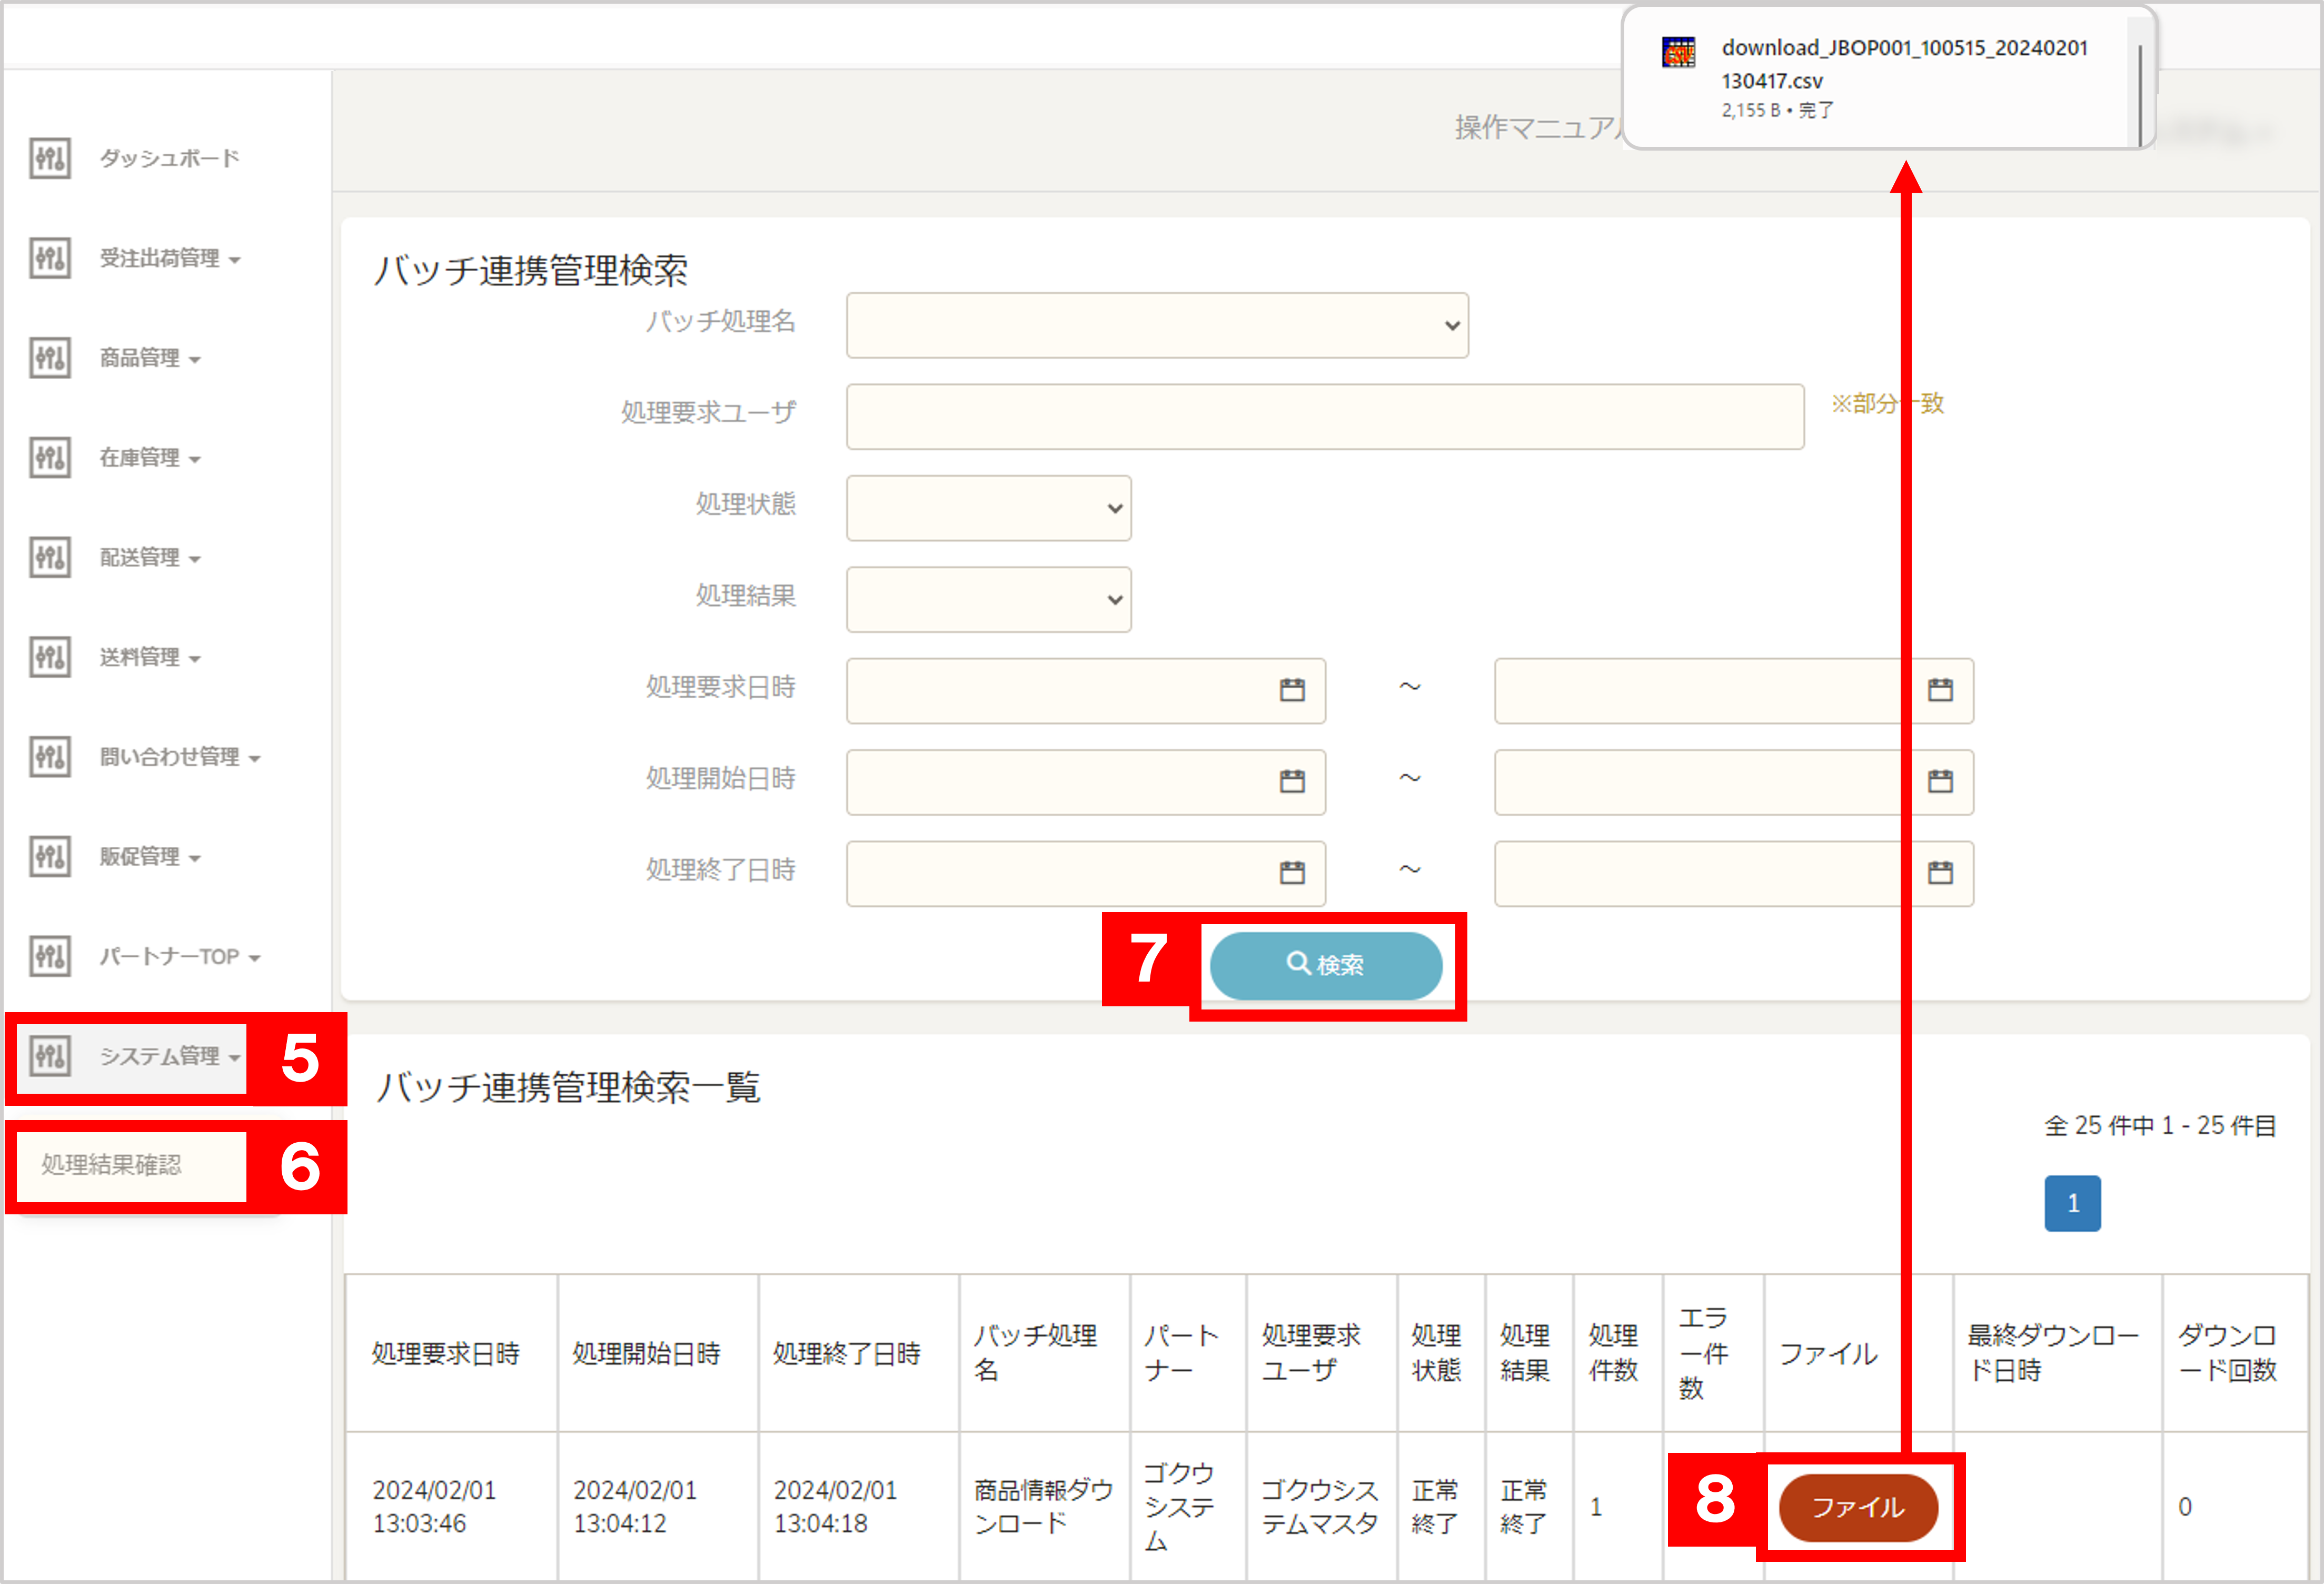This screenshot has width=2324, height=1584.
Task: Click the 問い合わせ管理 sidebar icon
Action: tap(50, 757)
